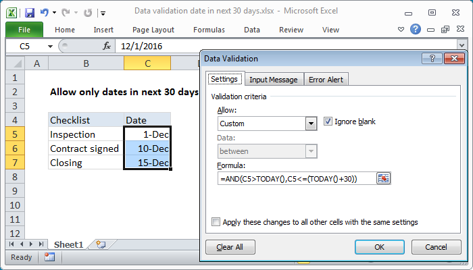Click the Contract signed cell
The height and width of the screenshot is (270, 473).
pyautogui.click(x=86, y=148)
